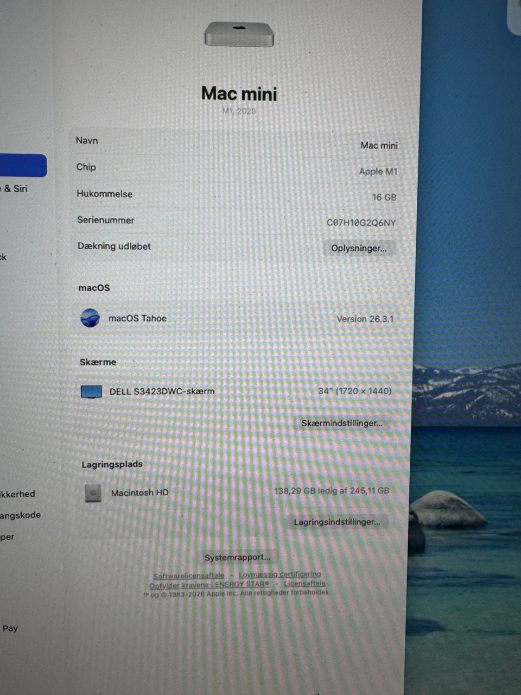Open the Siri sidebar item

coord(14,188)
